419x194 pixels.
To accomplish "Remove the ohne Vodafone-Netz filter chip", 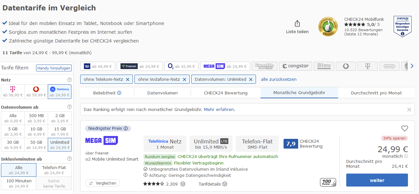I will pyautogui.click(x=184, y=79).
